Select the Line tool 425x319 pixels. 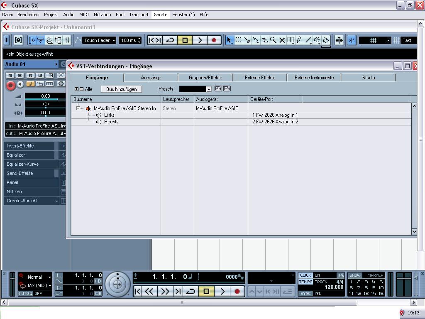click(x=308, y=40)
